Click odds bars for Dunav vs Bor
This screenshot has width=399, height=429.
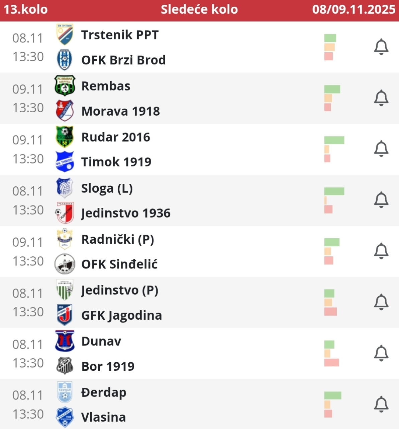click(331, 353)
